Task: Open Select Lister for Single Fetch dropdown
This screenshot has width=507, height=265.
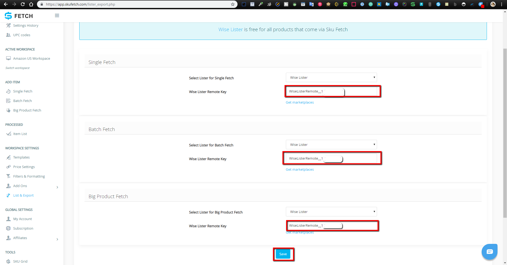Action: [x=331, y=77]
